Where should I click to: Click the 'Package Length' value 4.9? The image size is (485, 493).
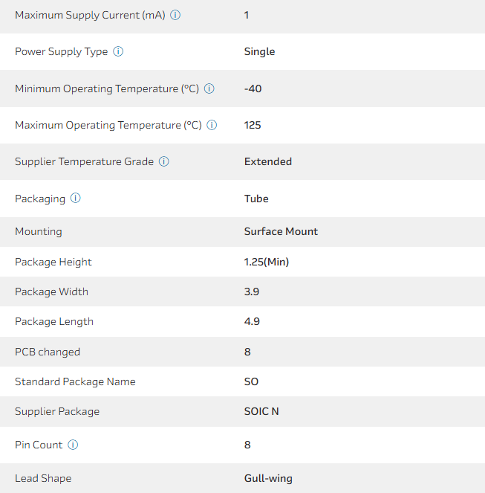click(x=252, y=321)
